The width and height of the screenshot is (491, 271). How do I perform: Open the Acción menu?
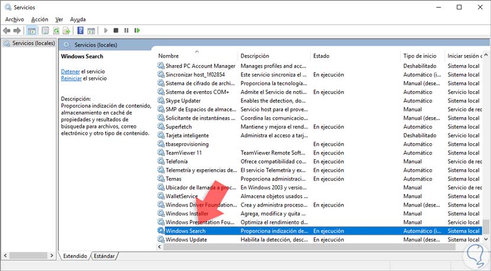(40, 20)
